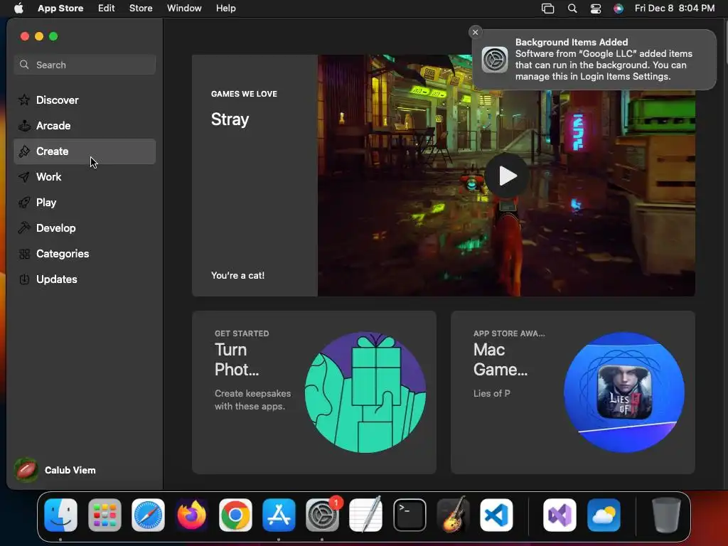This screenshot has width=728, height=546.
Task: Open the Updates download icon
Action: coord(24,279)
